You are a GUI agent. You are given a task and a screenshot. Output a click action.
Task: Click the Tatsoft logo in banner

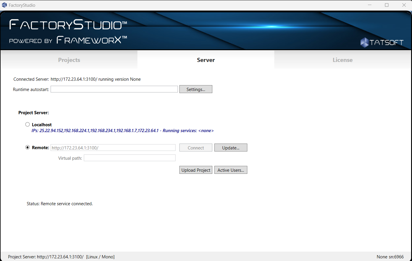click(x=382, y=43)
